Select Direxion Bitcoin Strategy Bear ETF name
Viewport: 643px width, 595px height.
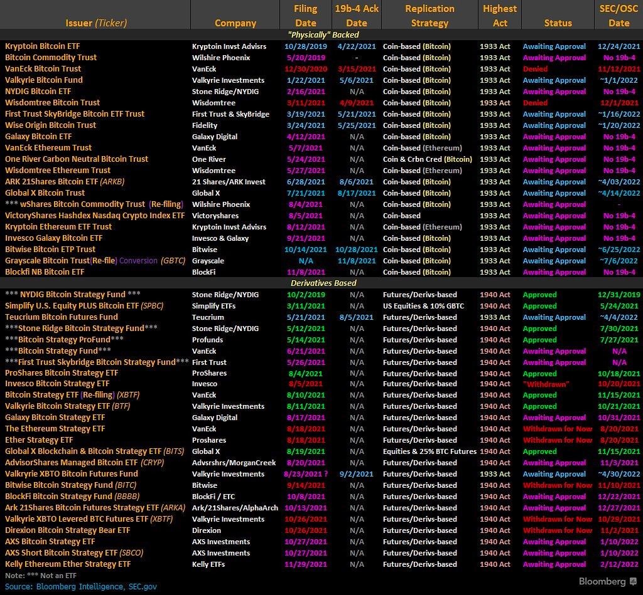tap(68, 530)
